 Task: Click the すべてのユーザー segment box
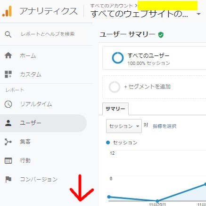click(154, 58)
